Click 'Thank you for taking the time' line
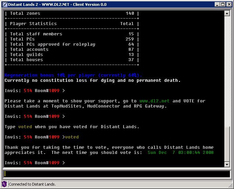This screenshot has width=234, height=189. coord(109,147)
